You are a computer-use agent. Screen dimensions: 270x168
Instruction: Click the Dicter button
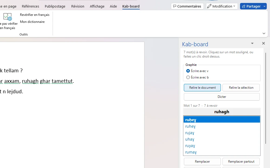coord(222,97)
